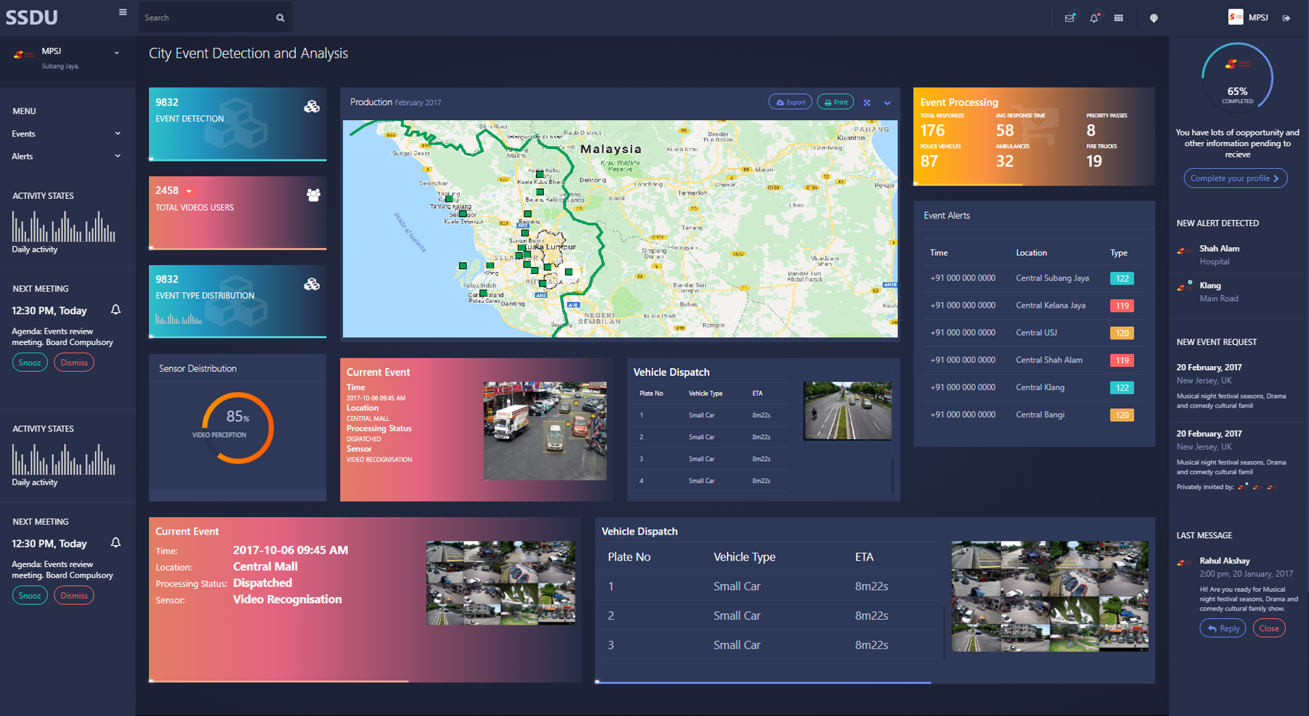
Task: Click the bell icon beside the second Next Meeting
Action: pyautogui.click(x=116, y=542)
